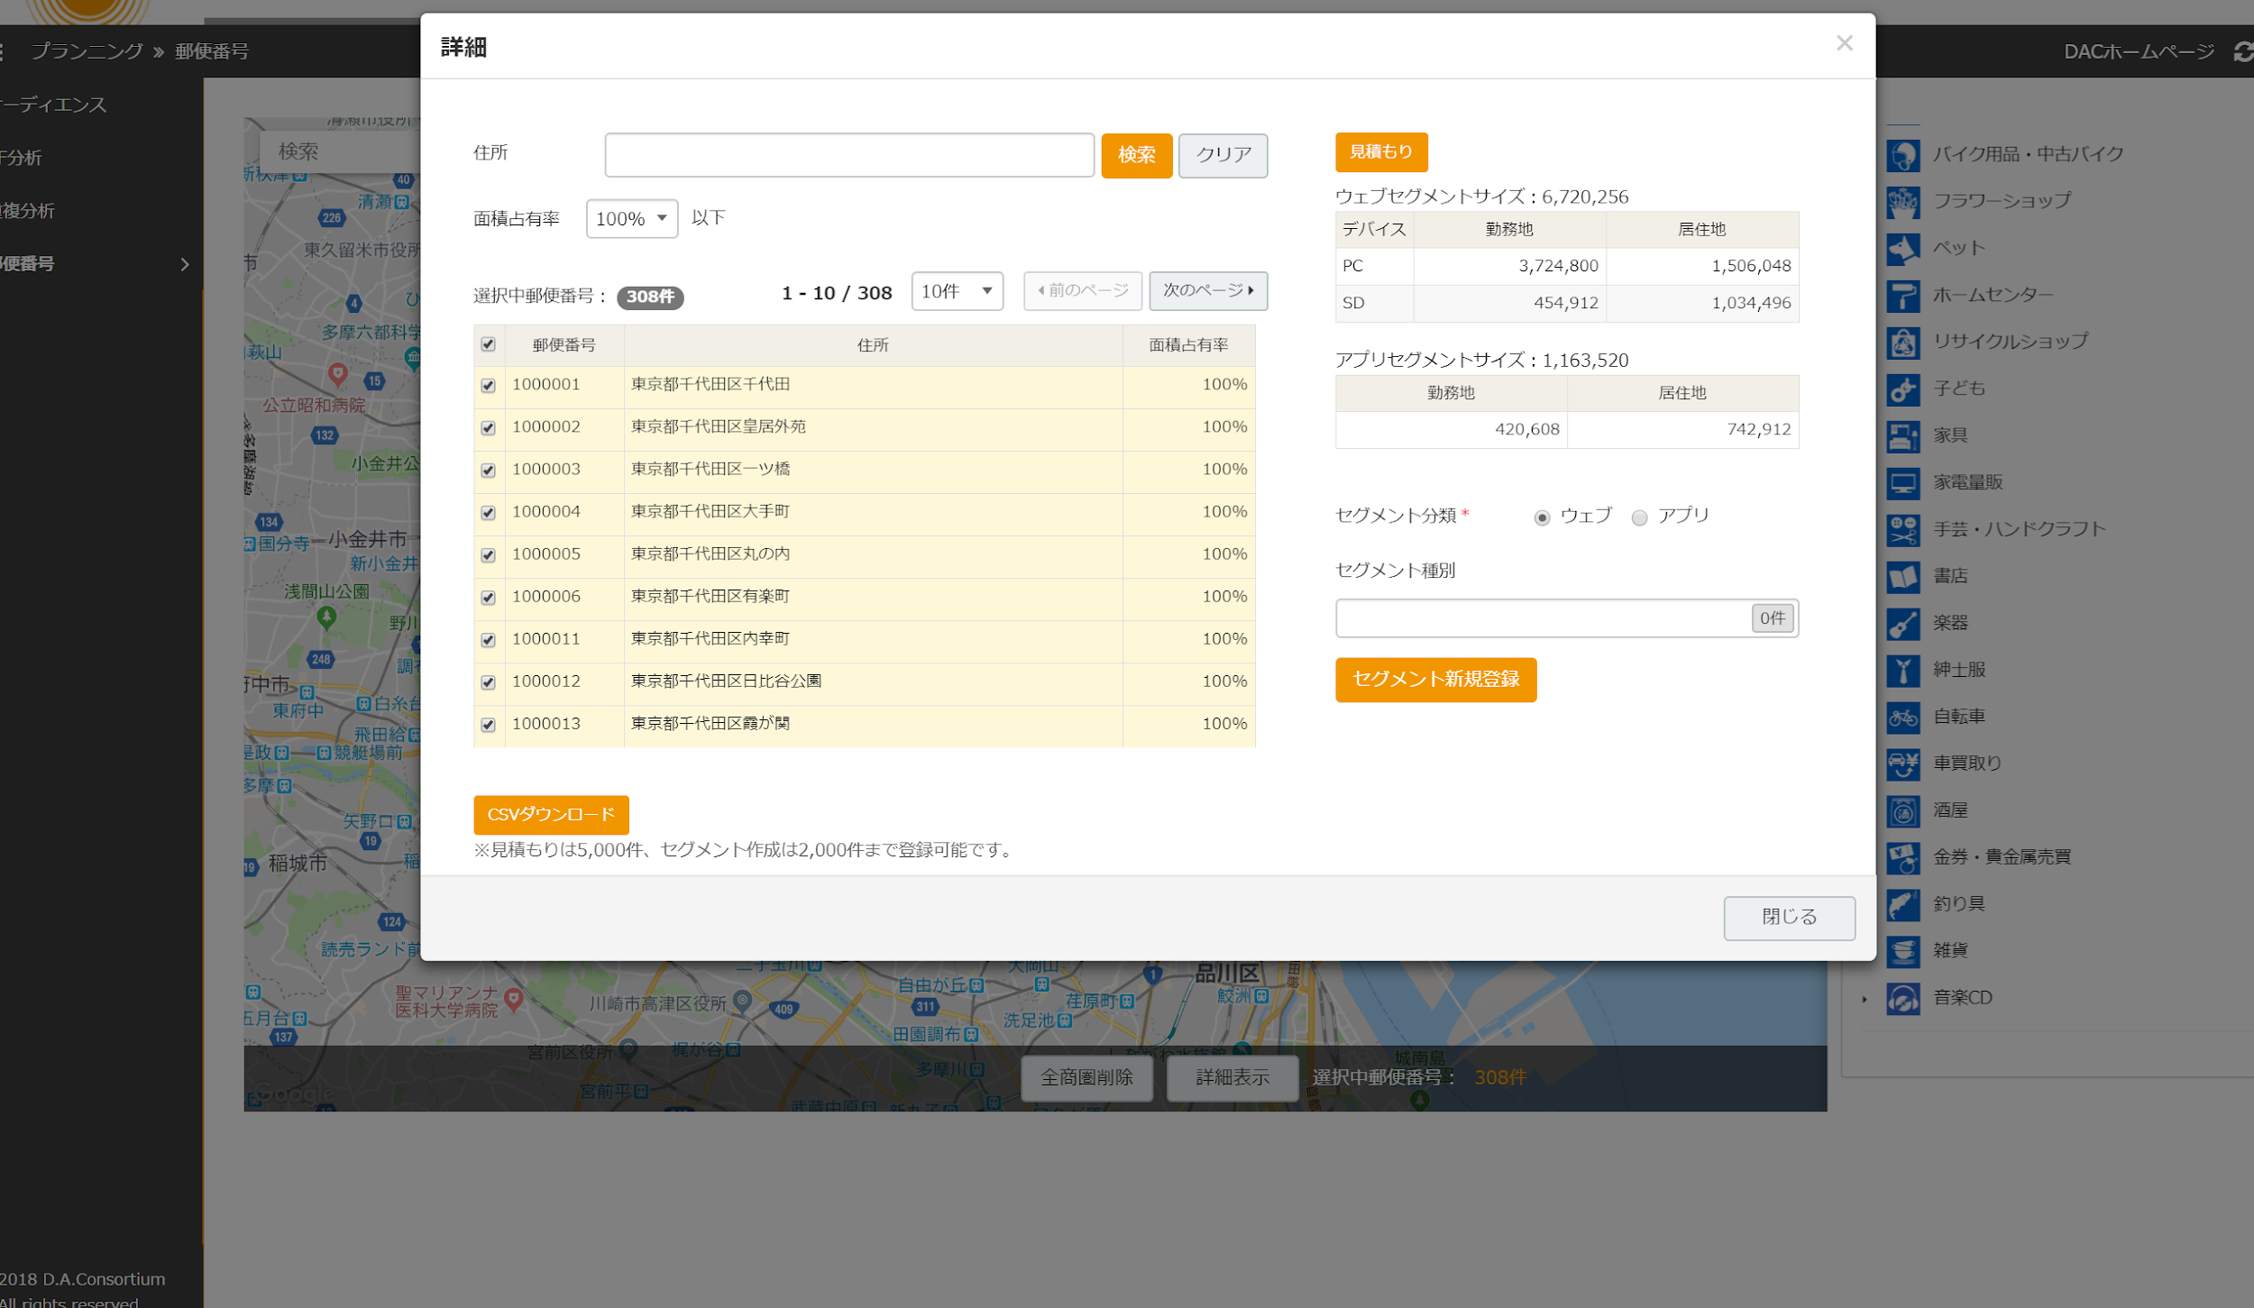Screen dimensions: 2254x1308
Task: Click the CSVダウンロード button
Action: pos(551,815)
